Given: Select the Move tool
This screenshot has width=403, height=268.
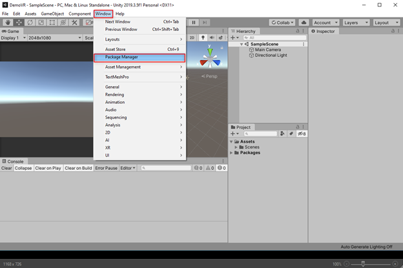Looking at the screenshot, I should pos(19,23).
